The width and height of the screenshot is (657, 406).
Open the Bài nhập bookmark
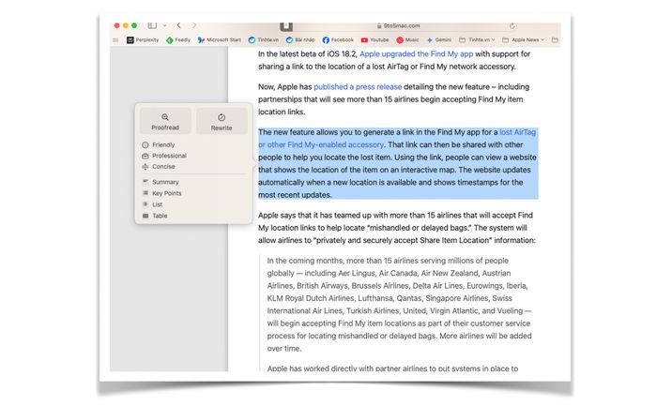pyautogui.click(x=300, y=40)
